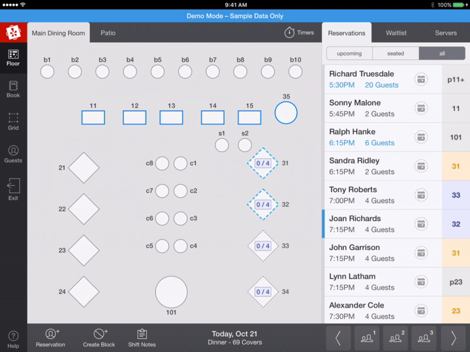Select diamond table 33
This screenshot has width=470, height=352.
coord(263,246)
